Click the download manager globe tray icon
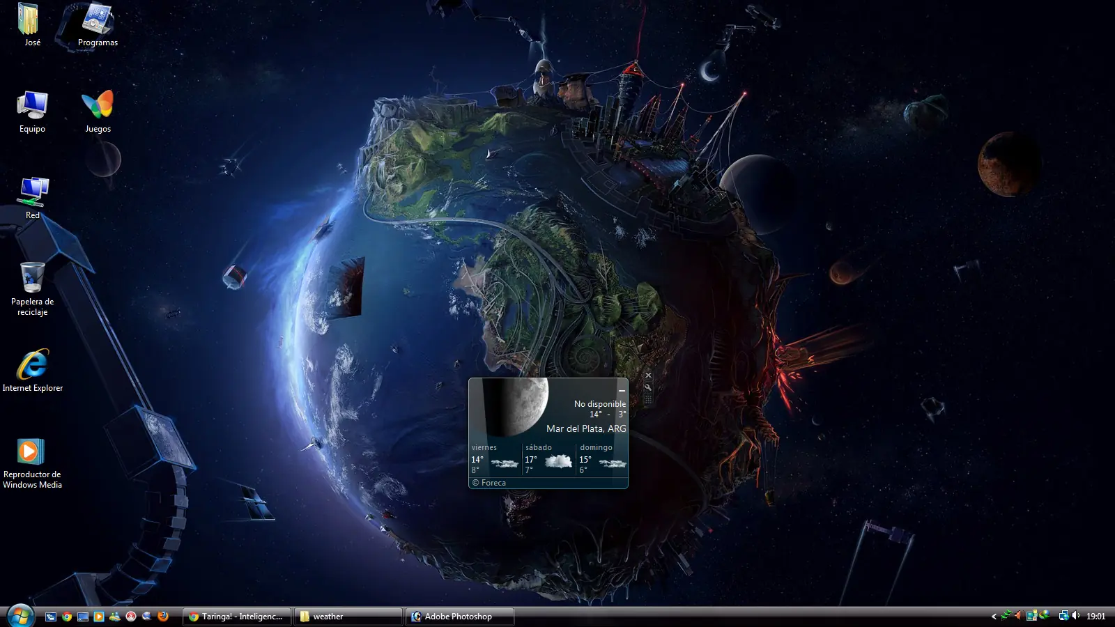Image resolution: width=1115 pixels, height=627 pixels. pos(1045,615)
